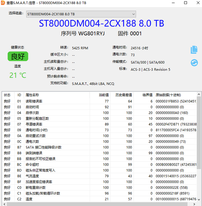The image size is (202, 206).
Task: Click the blue refresh icon
Action: click(x=194, y=63)
